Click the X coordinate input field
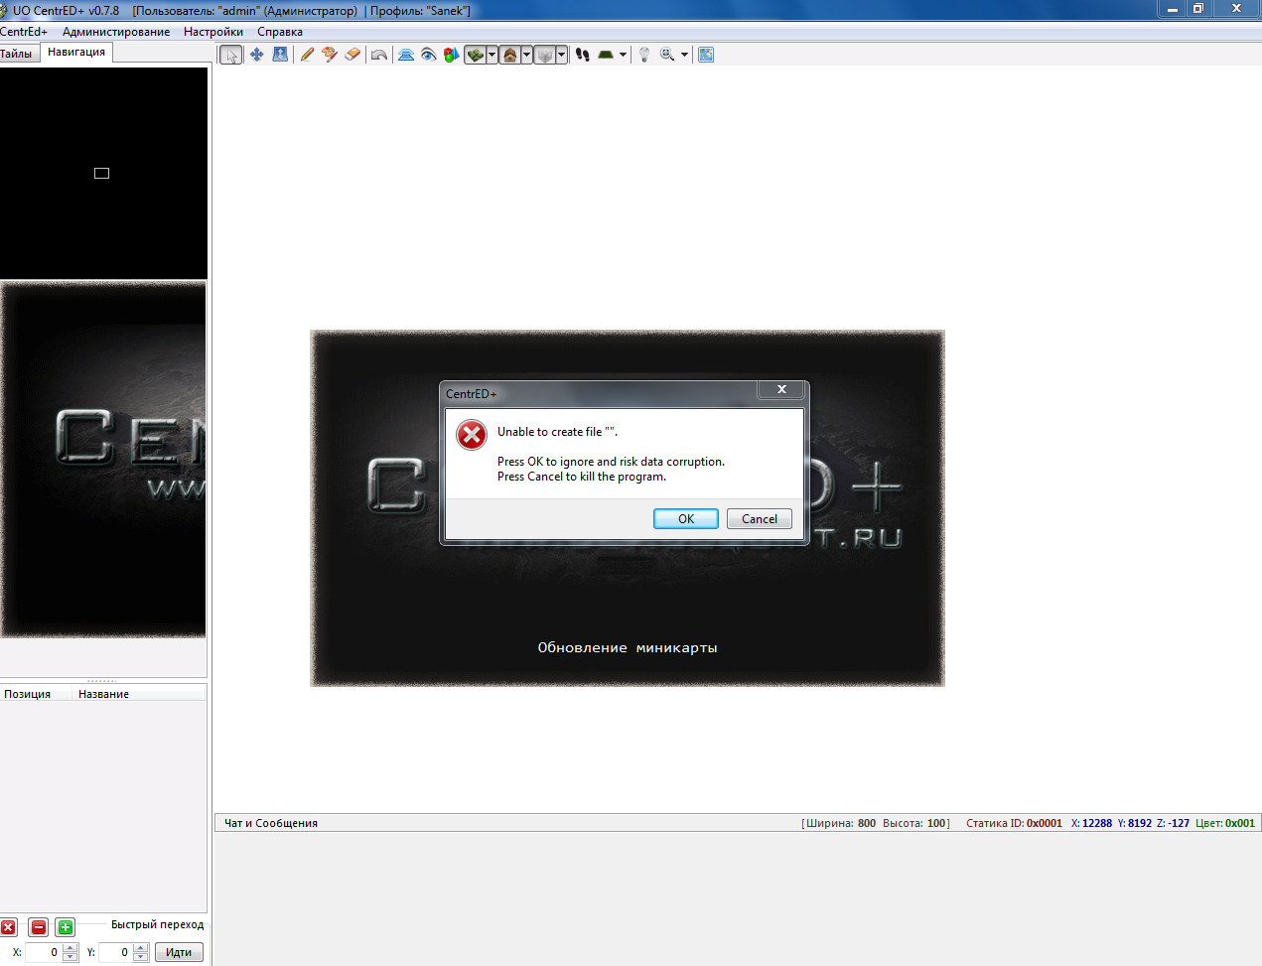 [43, 952]
